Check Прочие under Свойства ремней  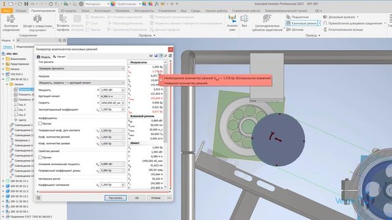[x=40, y=157]
